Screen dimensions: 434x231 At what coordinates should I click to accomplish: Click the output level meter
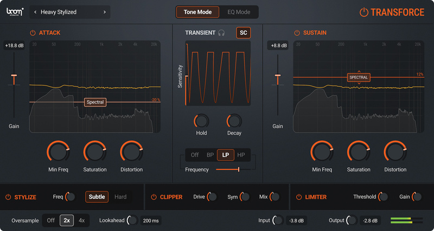(x=406, y=220)
